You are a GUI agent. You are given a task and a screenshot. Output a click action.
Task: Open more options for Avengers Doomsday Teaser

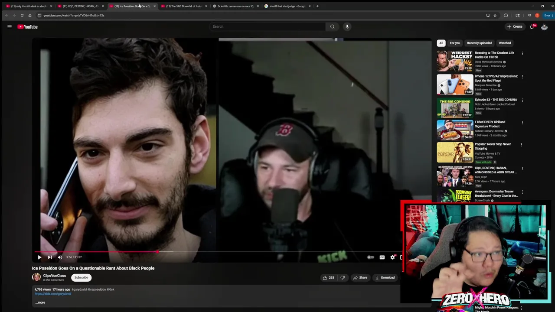[522, 192]
